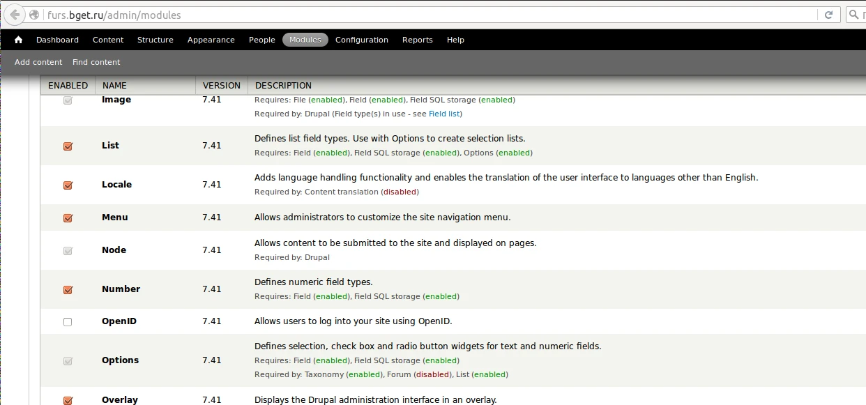Click the Drupal home icon
The height and width of the screenshot is (405, 866).
click(x=18, y=40)
